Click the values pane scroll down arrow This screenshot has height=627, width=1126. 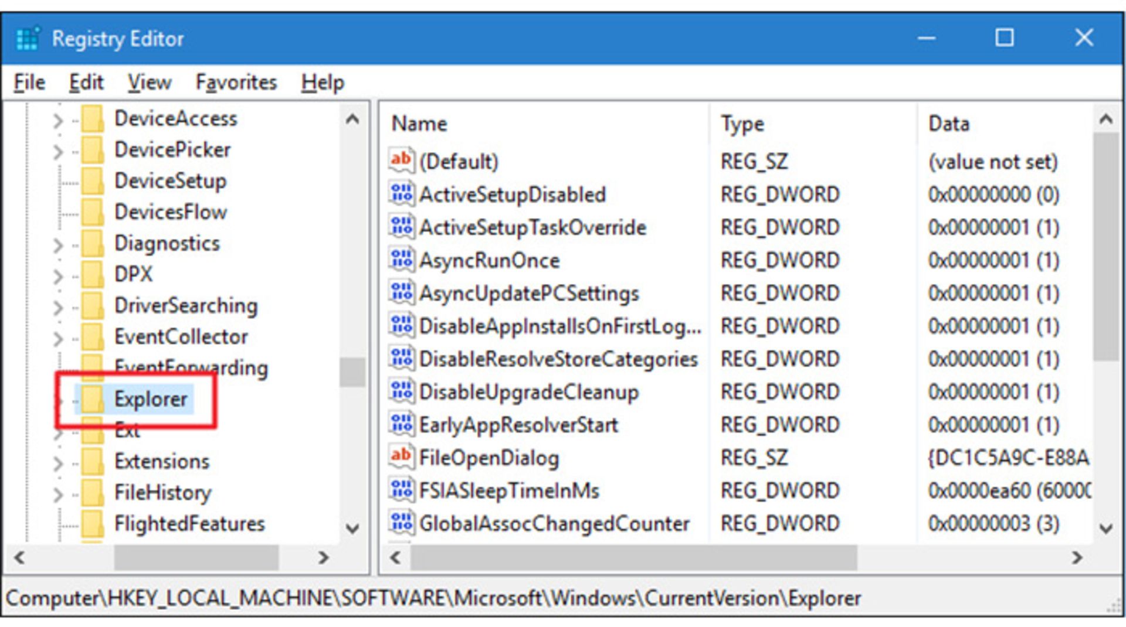[1106, 529]
